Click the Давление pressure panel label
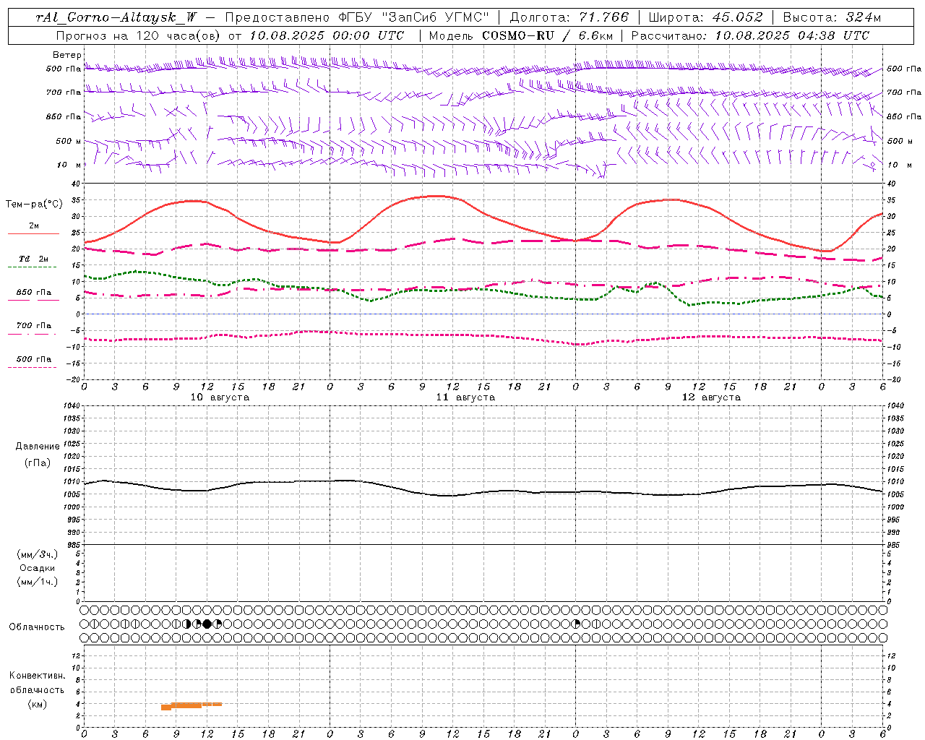925x740 pixels. point(38,447)
